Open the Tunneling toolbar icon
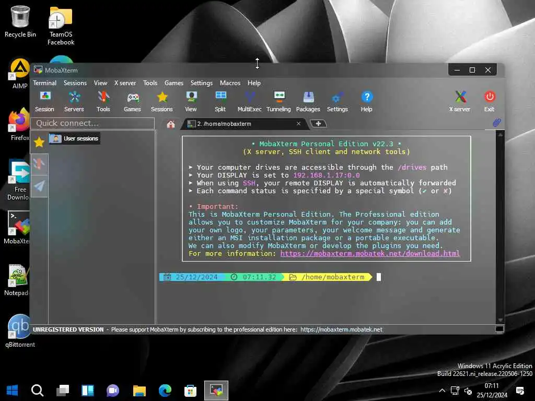535x401 pixels. [279, 102]
